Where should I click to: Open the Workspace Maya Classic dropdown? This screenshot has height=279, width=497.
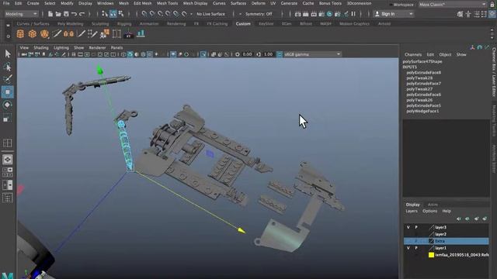coord(452,5)
